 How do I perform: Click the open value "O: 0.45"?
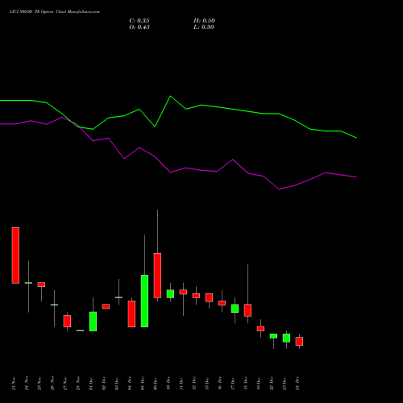tap(139, 27)
